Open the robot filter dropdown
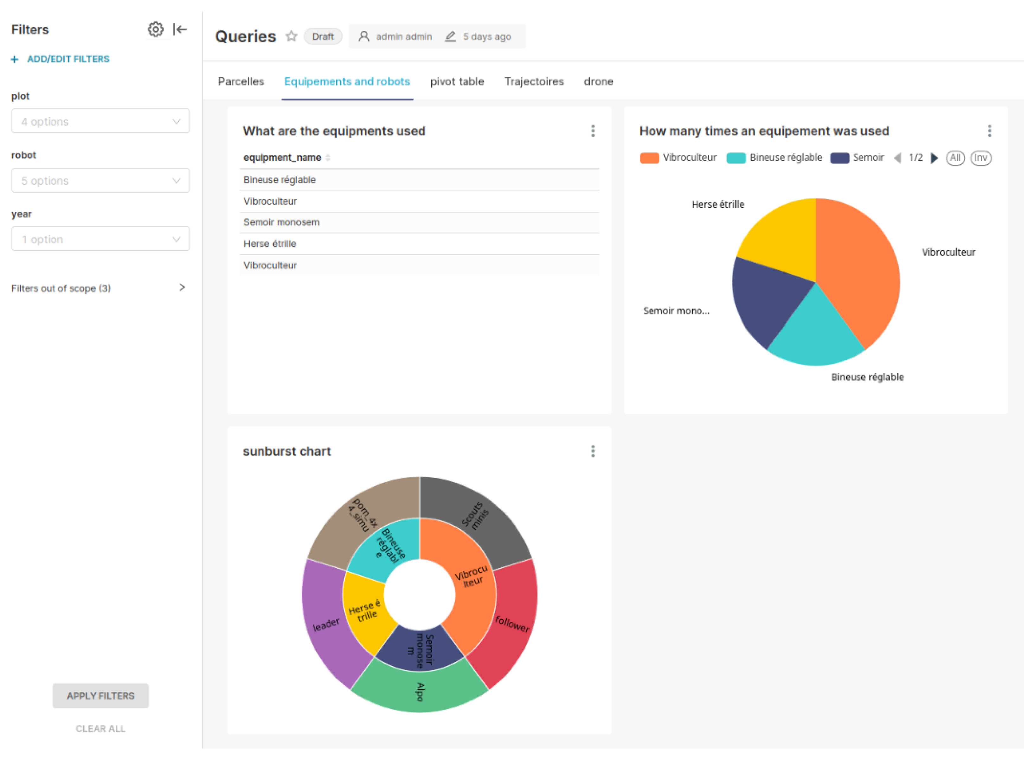Screen dimensions: 1035x760 (100, 180)
